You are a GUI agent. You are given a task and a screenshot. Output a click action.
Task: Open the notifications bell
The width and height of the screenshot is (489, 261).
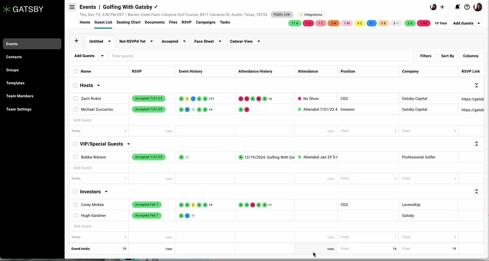pos(457,7)
